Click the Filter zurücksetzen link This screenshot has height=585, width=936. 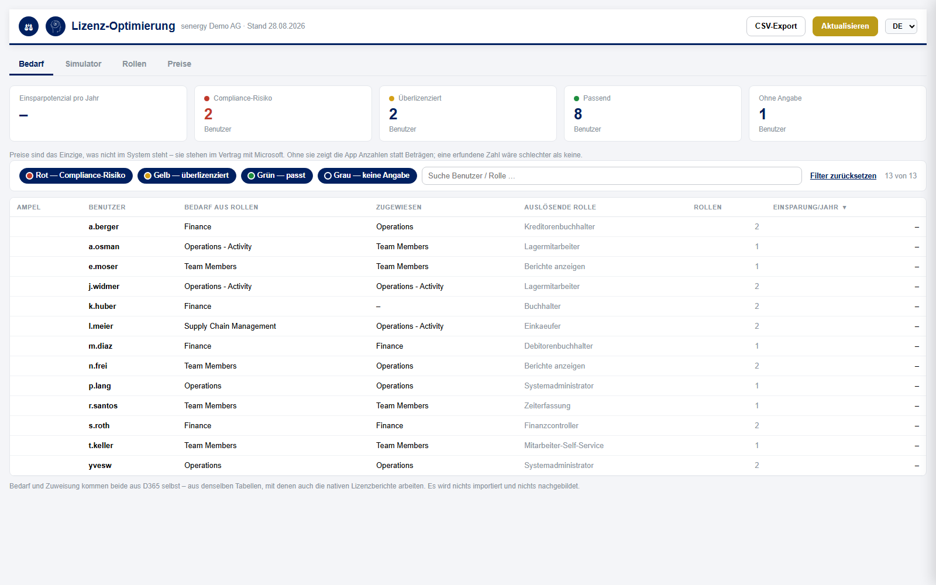[843, 175]
